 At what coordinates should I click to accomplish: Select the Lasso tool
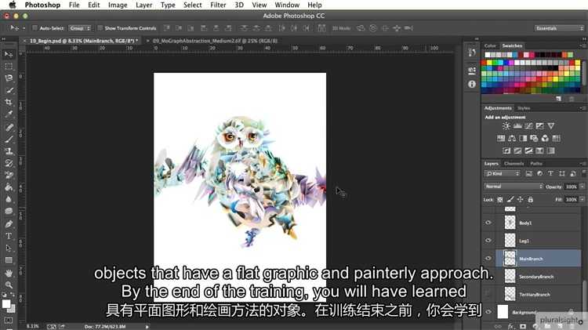pyautogui.click(x=9, y=78)
